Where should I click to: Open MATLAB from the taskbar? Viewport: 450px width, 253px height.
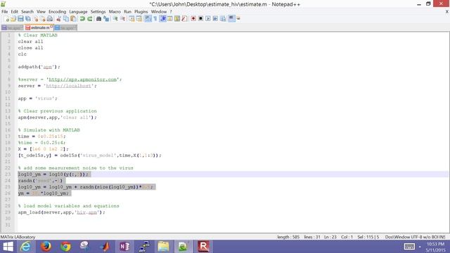105,247
